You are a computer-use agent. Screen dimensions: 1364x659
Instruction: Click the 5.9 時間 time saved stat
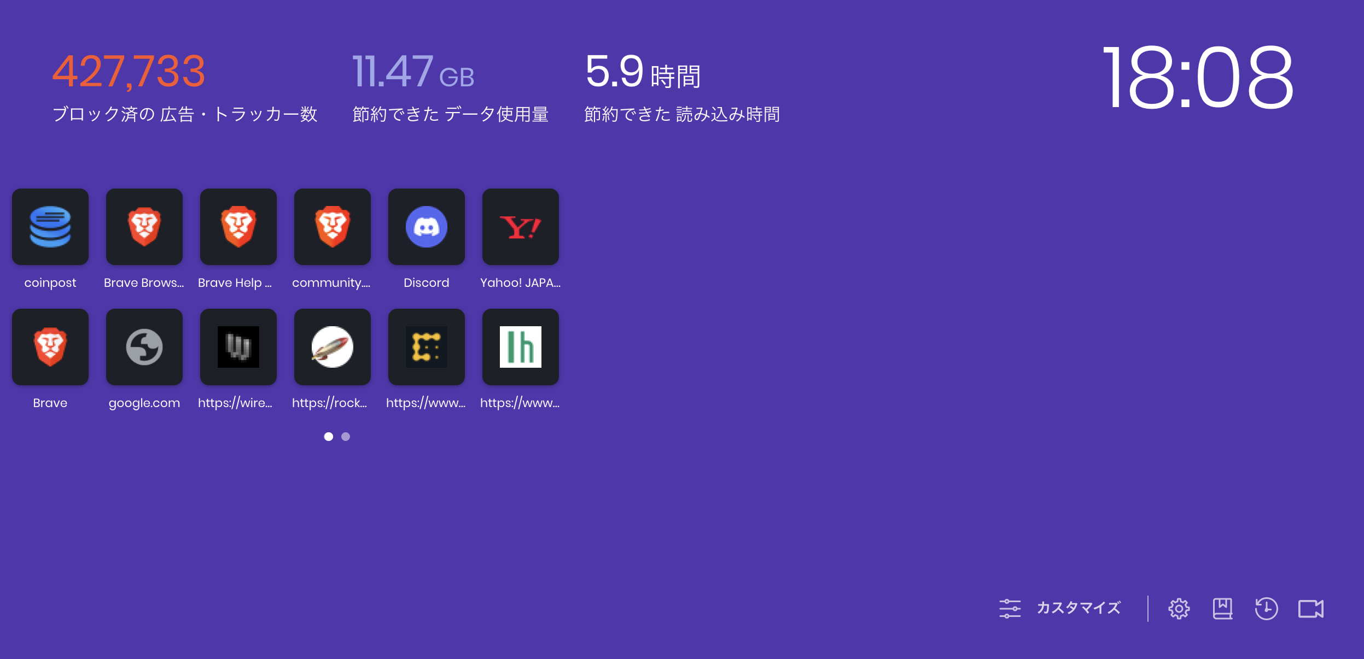tap(643, 71)
